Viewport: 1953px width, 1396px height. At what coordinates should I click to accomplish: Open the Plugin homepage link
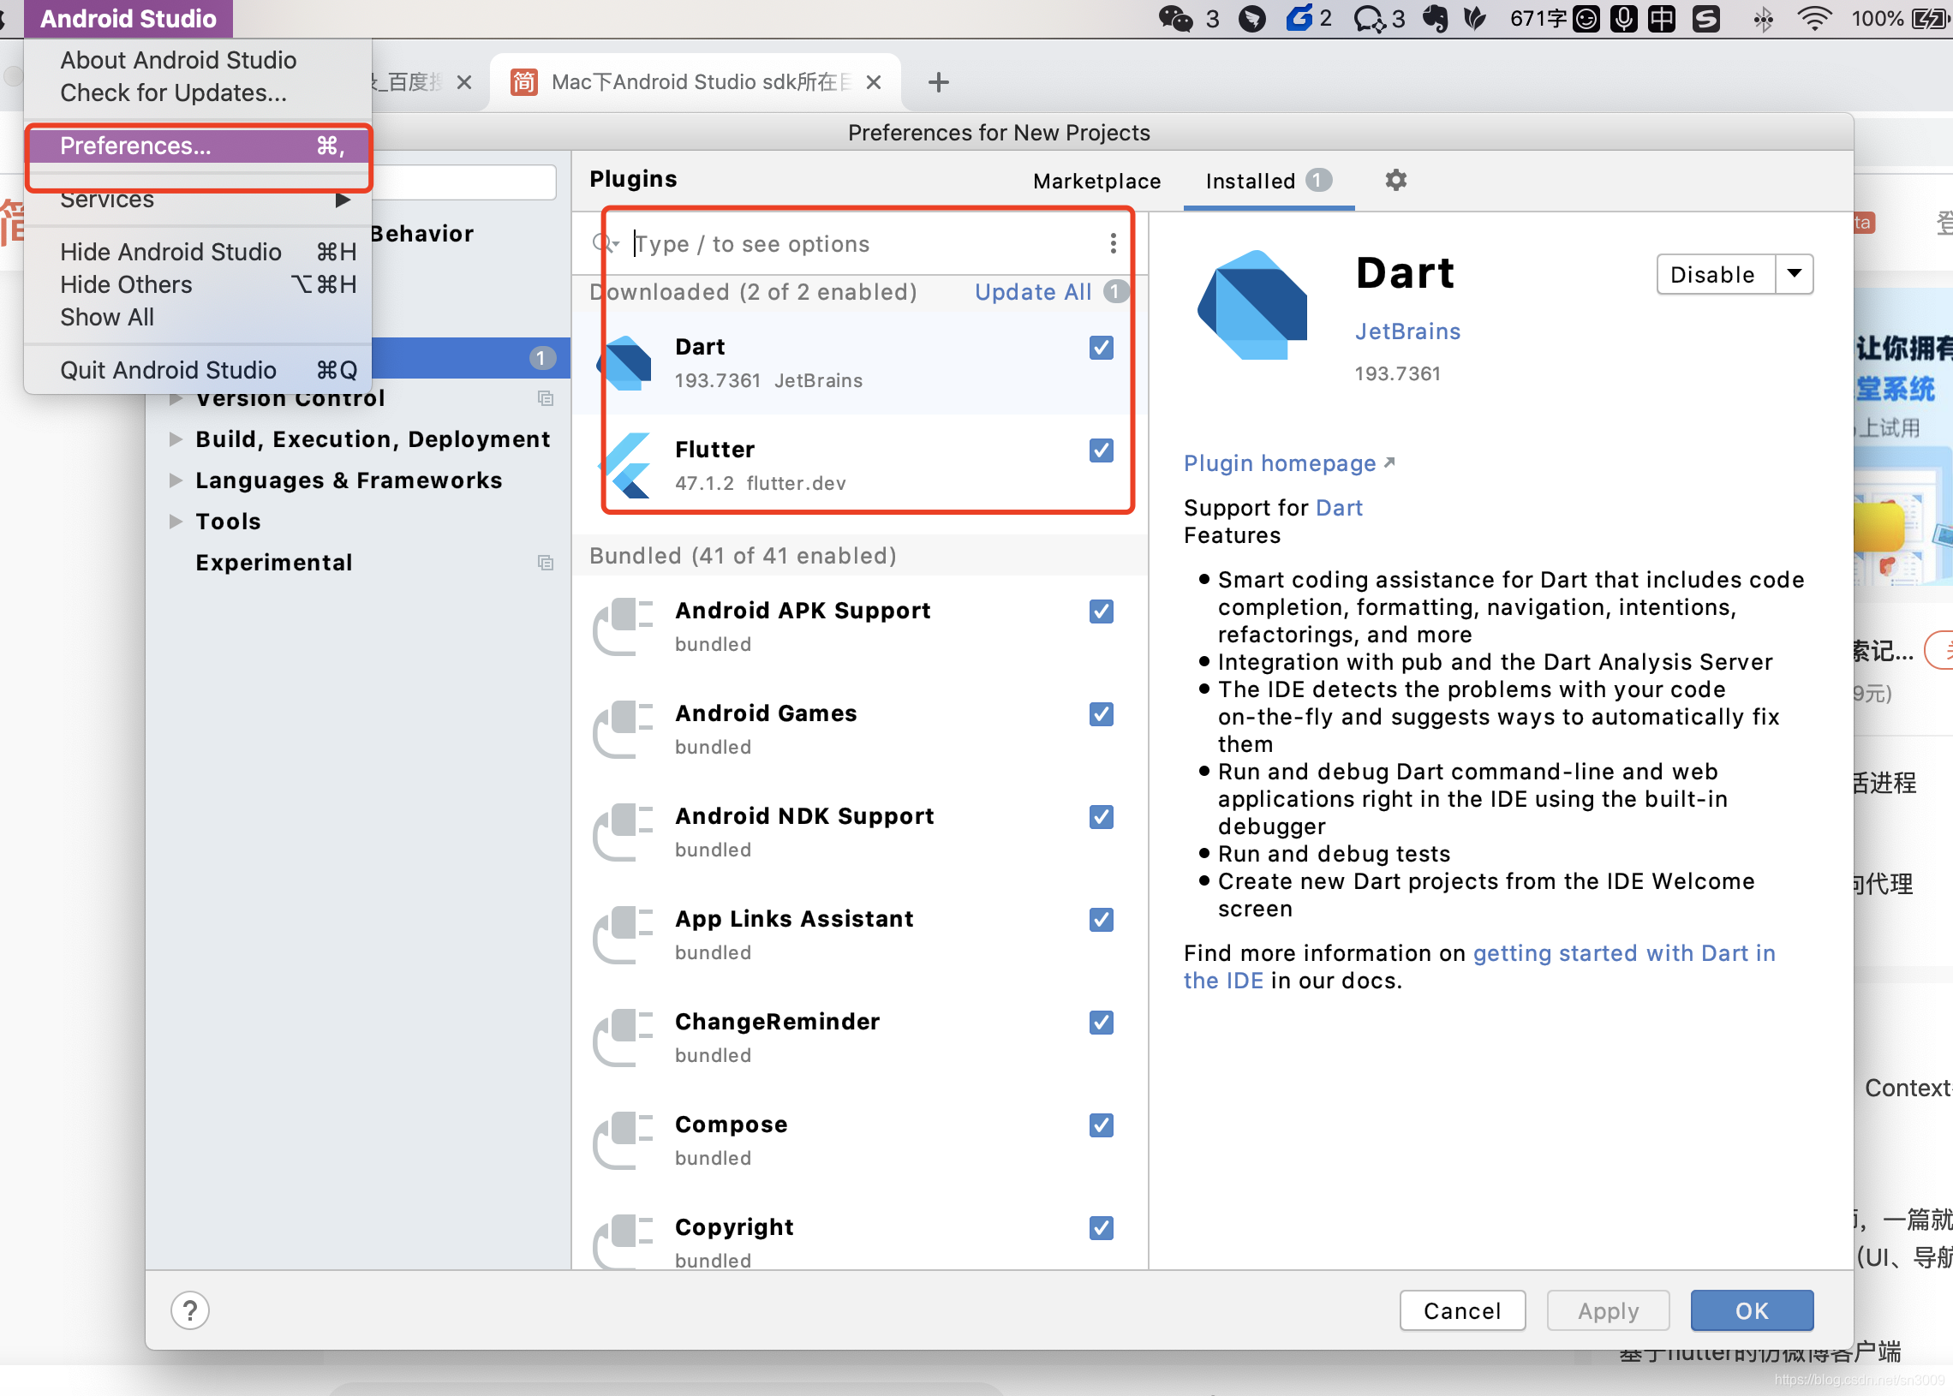pos(1288,463)
